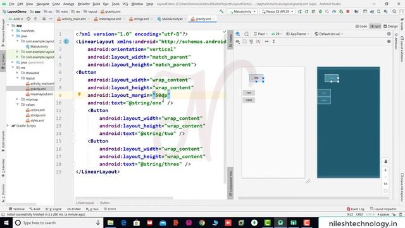Open the API 29 version dropdown

click(276, 34)
